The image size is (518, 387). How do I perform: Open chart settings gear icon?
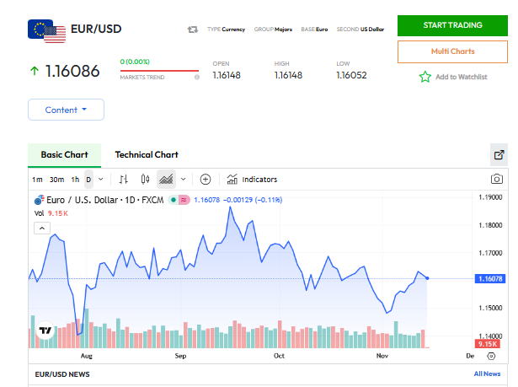click(x=491, y=357)
